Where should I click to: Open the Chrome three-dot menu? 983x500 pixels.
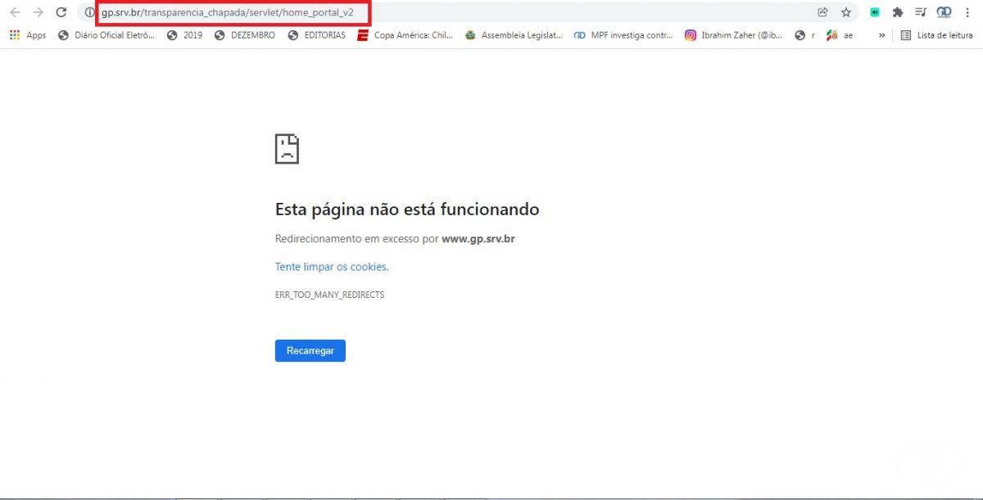pyautogui.click(x=967, y=12)
